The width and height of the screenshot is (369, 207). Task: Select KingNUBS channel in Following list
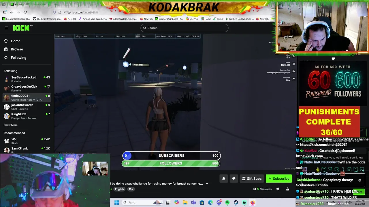[27, 116]
